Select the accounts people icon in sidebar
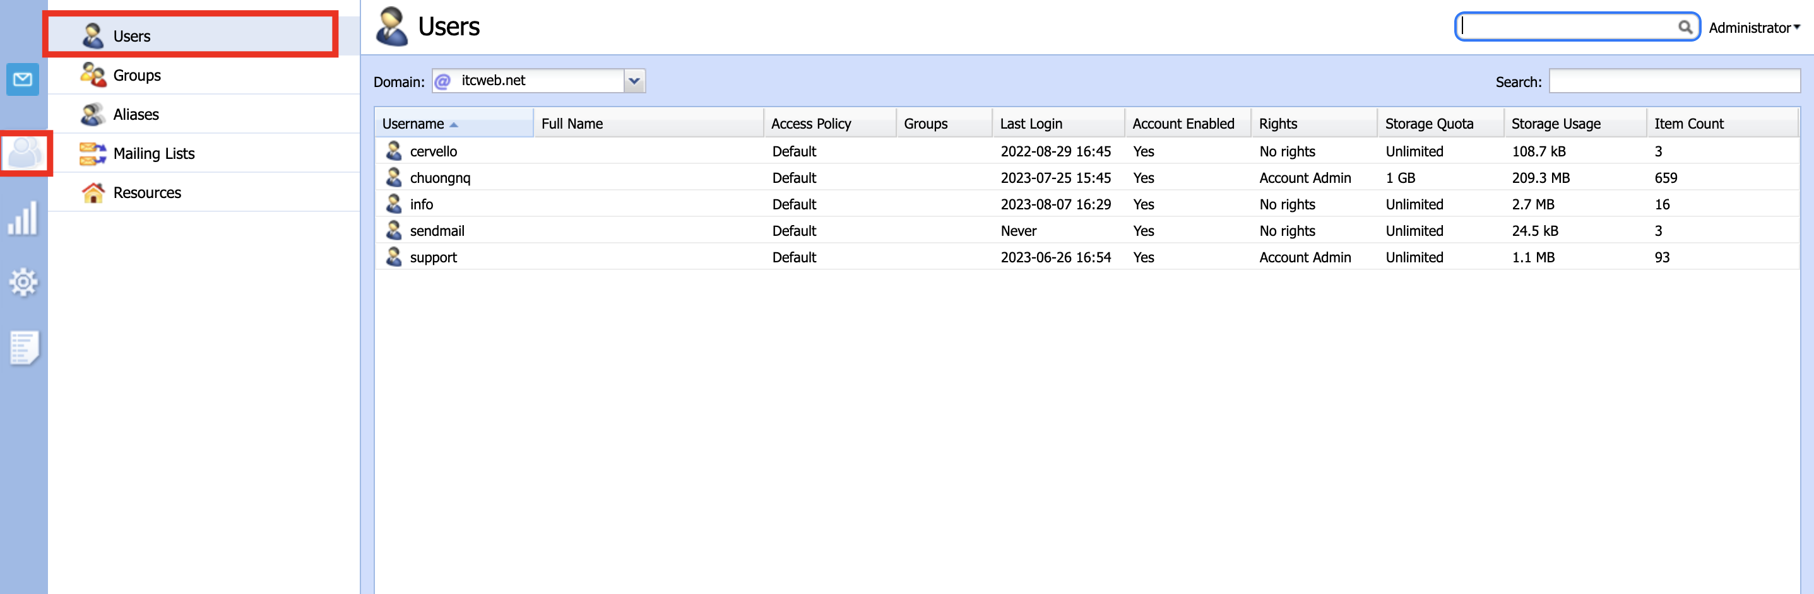Viewport: 1814px width, 594px height. 25,153
